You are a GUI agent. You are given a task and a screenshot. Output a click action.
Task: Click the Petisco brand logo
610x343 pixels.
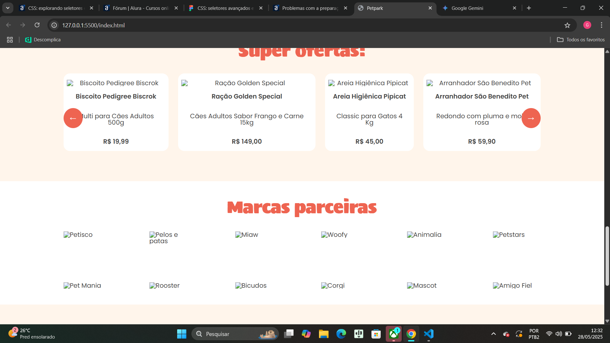pos(78,235)
